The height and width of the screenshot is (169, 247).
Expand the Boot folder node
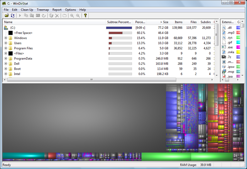(6, 69)
